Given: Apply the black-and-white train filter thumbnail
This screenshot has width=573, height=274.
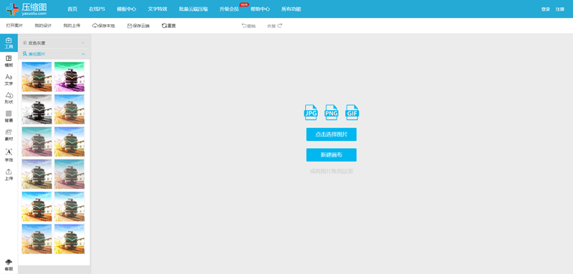Looking at the screenshot, I should pos(37,109).
